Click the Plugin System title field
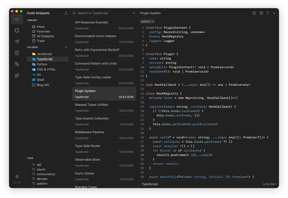The width and height of the screenshot is (288, 198). 150,13
